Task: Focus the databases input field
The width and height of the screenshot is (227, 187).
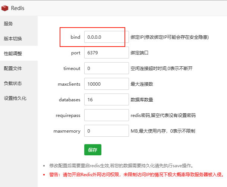Action: pyautogui.click(x=107, y=99)
